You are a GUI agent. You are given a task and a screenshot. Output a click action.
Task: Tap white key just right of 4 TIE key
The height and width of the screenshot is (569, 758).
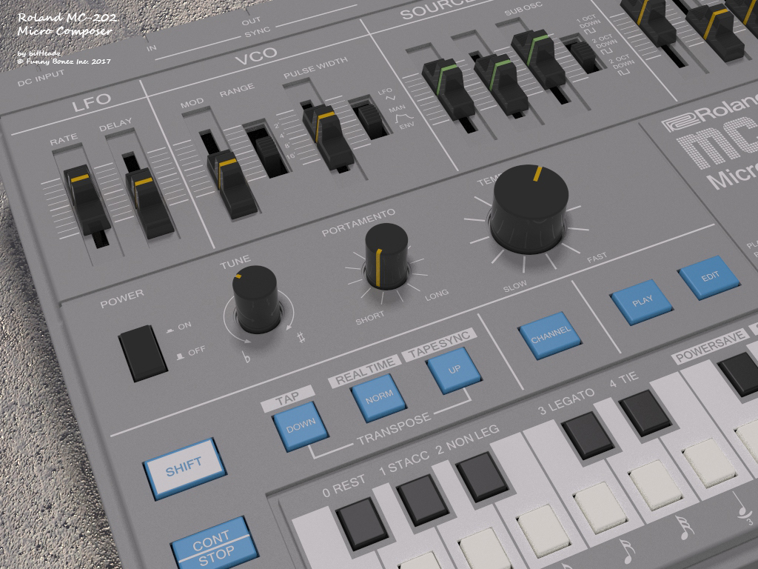[x=710, y=462]
